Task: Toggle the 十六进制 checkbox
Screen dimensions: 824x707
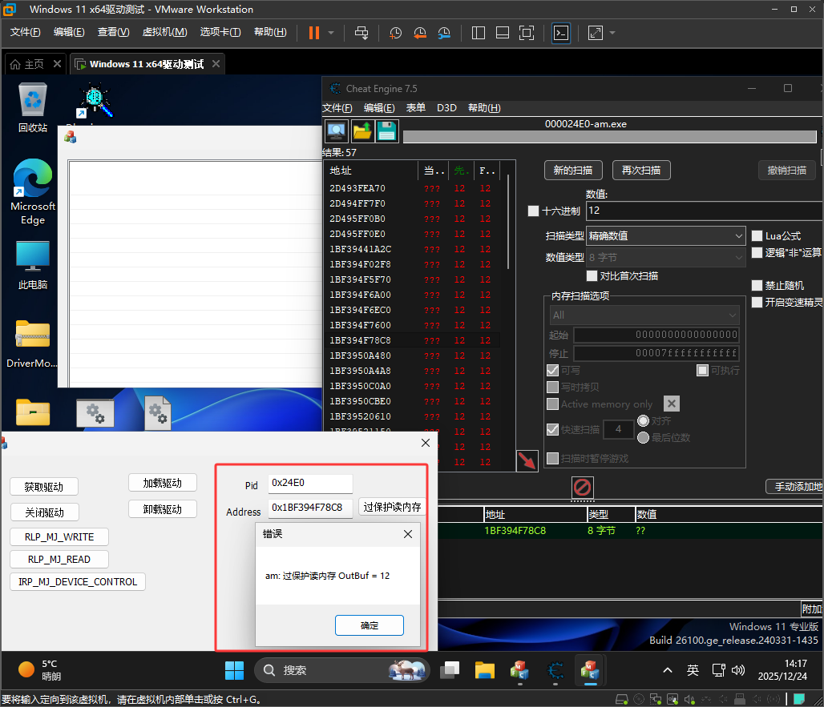Action: (x=533, y=211)
